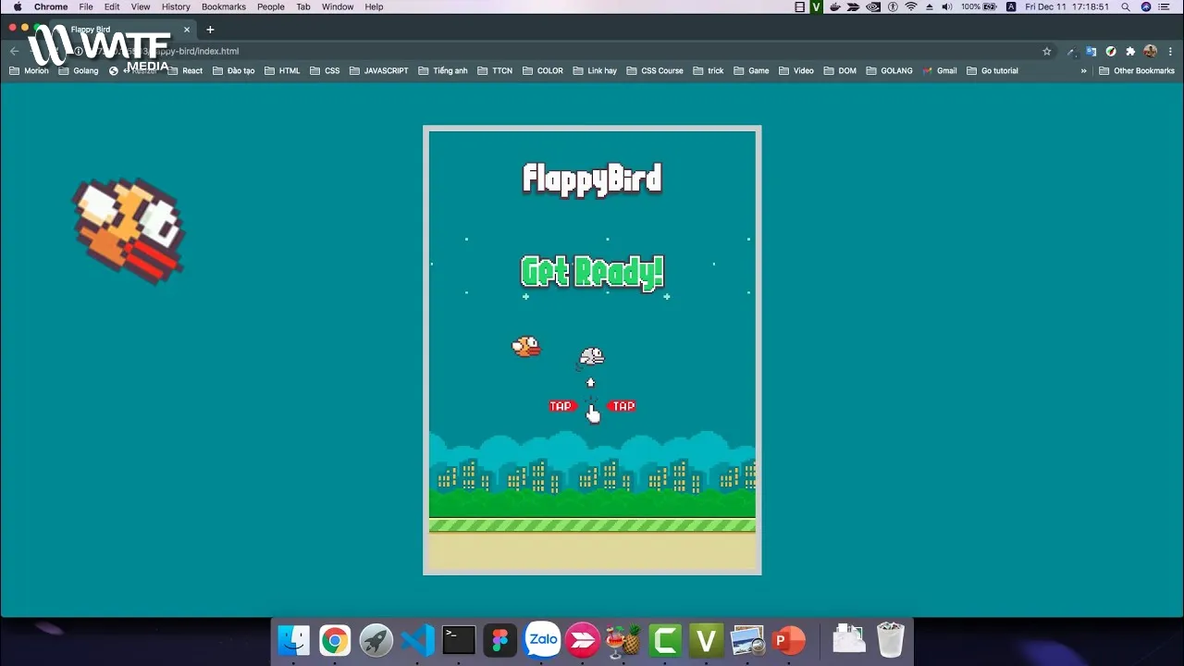
Task: Open Figma from the Dock
Action: (500, 640)
